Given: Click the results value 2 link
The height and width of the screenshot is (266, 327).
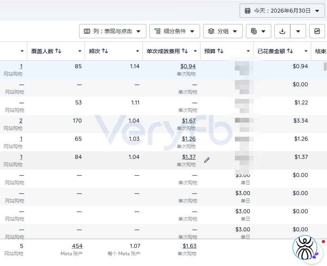Looking at the screenshot, I should click(x=21, y=121).
